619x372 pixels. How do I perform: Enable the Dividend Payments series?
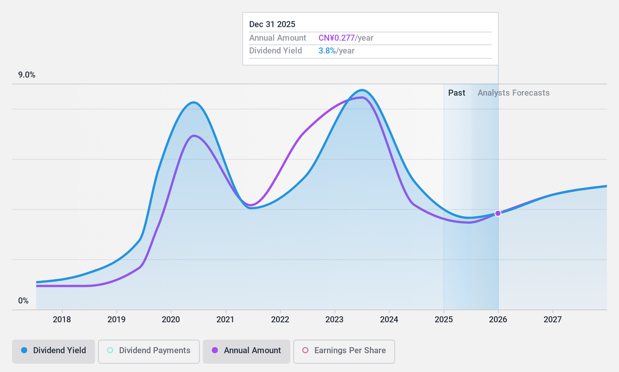(x=149, y=351)
